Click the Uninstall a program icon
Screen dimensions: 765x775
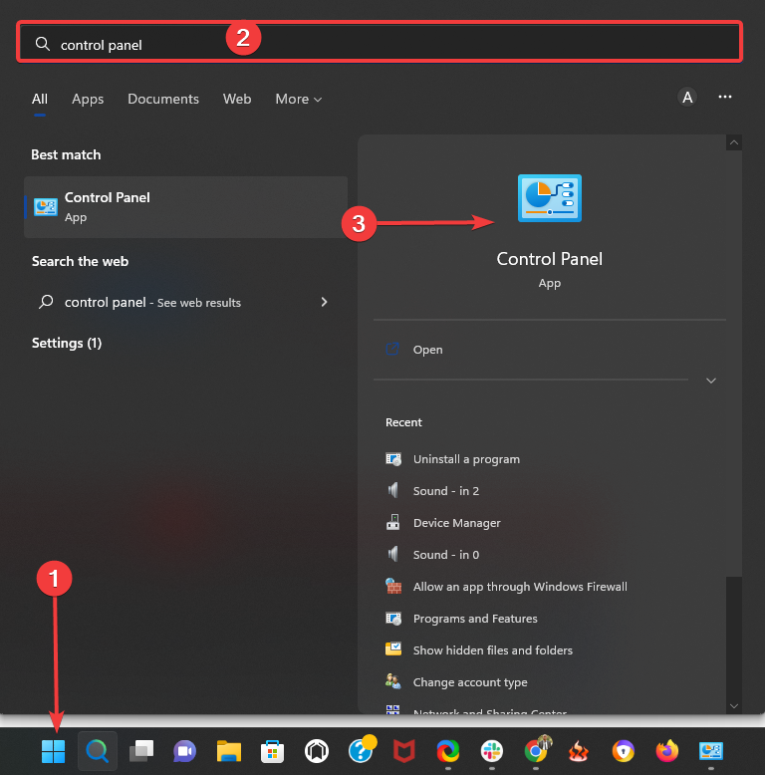[x=393, y=459]
